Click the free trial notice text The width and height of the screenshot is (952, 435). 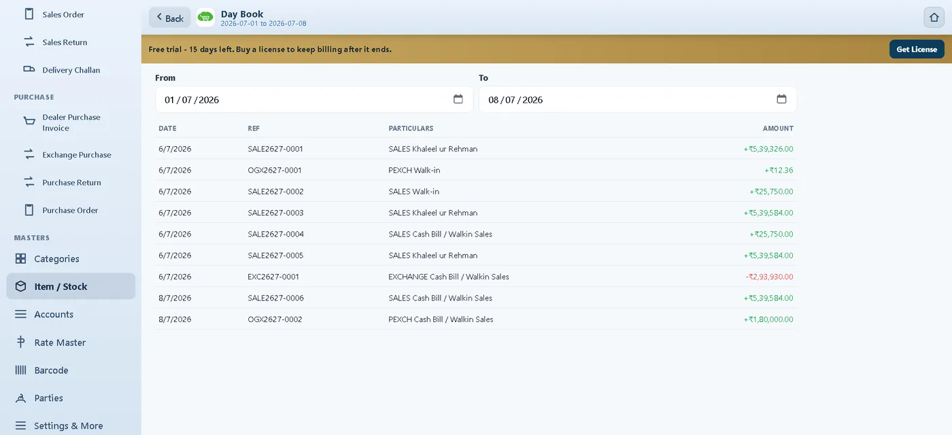pyautogui.click(x=270, y=50)
